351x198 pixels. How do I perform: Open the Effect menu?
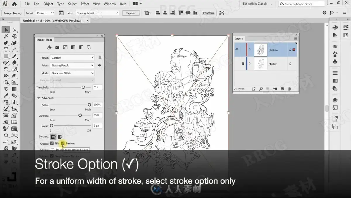click(x=85, y=4)
